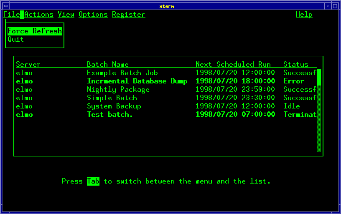
Task: Open the Register menu
Action: 129,15
